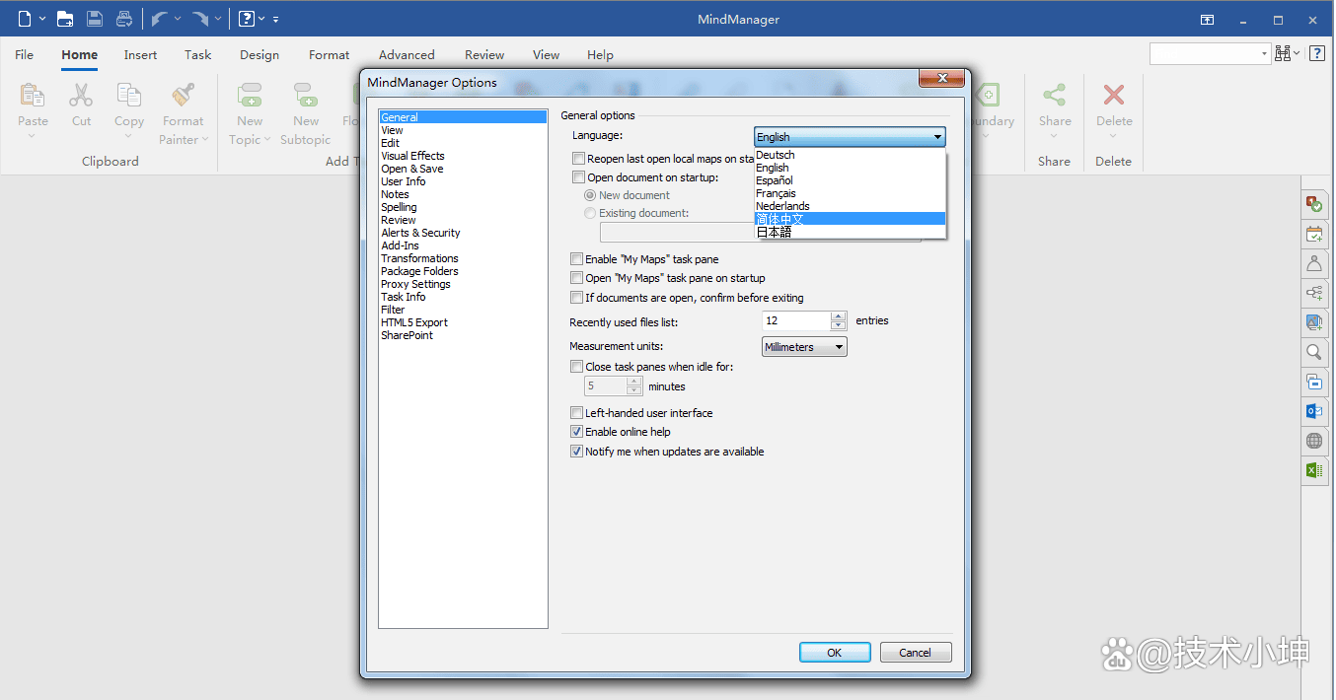Check Left-handed user interface option
The width and height of the screenshot is (1336, 700).
tap(577, 413)
